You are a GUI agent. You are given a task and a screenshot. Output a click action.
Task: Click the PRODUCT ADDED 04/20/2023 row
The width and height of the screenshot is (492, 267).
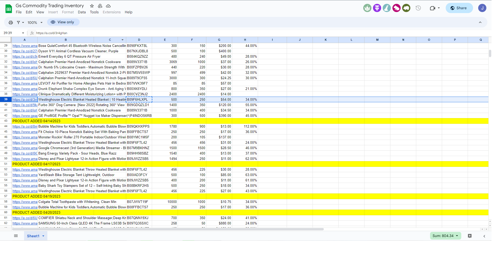(x=250, y=212)
